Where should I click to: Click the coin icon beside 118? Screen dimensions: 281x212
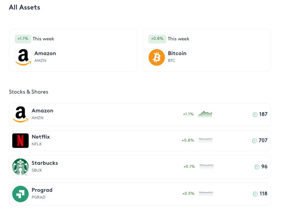coord(255,194)
